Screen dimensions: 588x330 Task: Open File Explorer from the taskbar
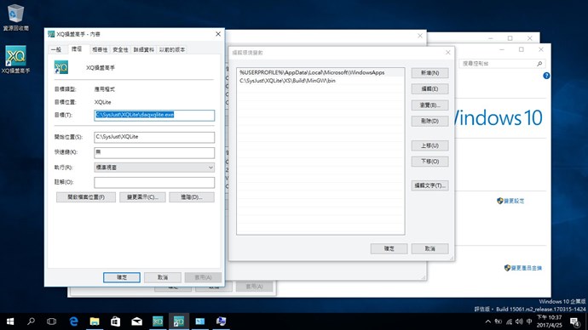pos(95,321)
